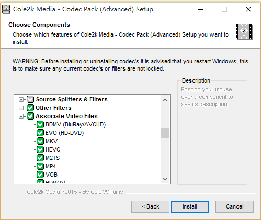Toggle the Source Splitters & Filters checkbox
The image size is (261, 220).
[x=30, y=99]
